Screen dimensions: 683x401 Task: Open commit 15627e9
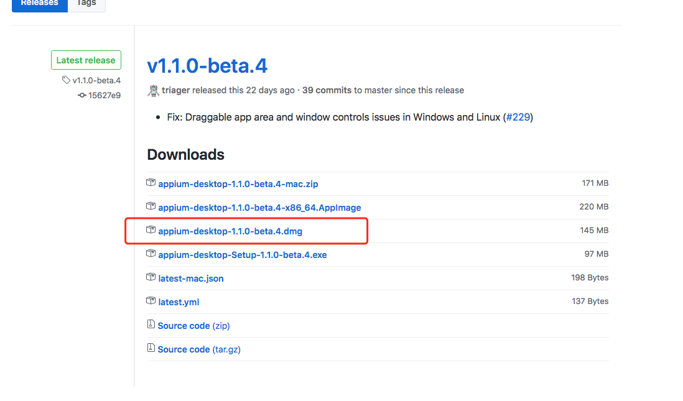[104, 95]
